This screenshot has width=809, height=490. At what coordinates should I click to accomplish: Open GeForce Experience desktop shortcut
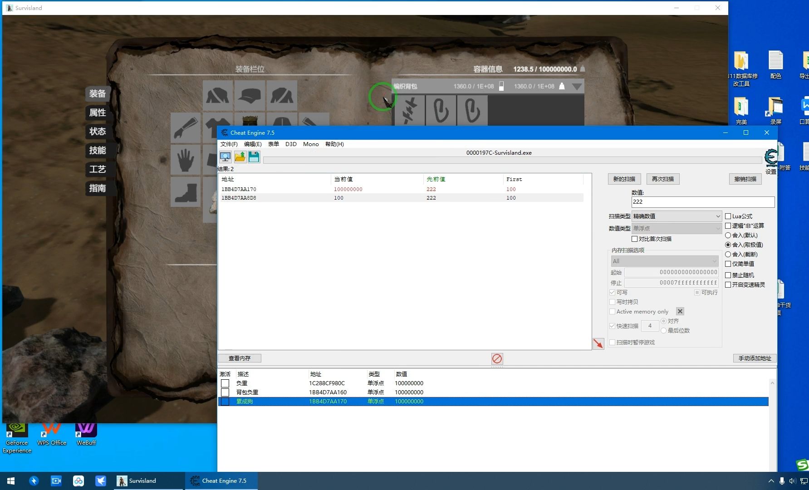17,438
